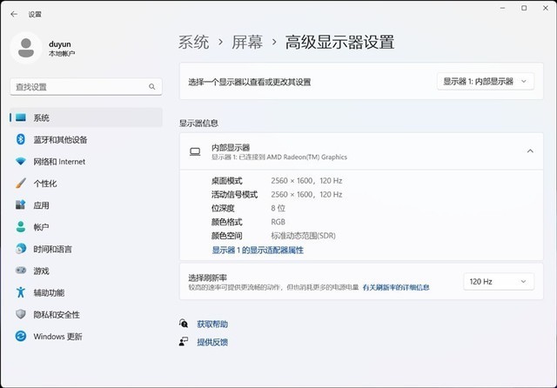Click the privacy shield icon

click(21, 314)
